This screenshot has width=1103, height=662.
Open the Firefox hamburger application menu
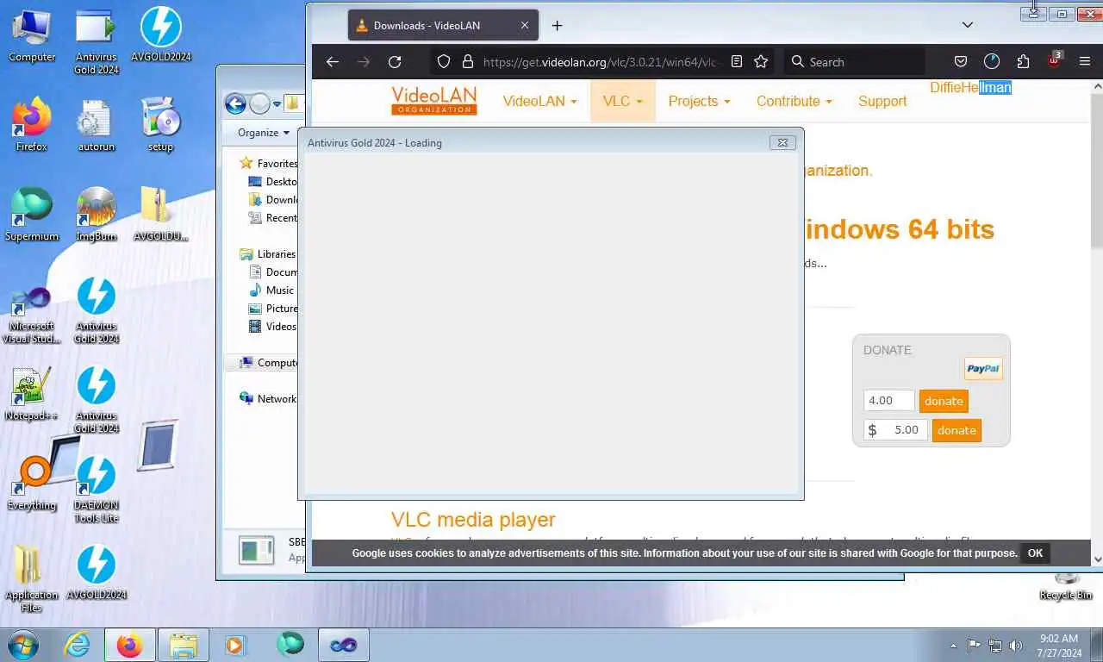tap(1085, 62)
